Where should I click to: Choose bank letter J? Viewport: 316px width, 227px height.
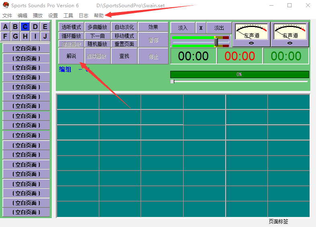tap(45, 36)
